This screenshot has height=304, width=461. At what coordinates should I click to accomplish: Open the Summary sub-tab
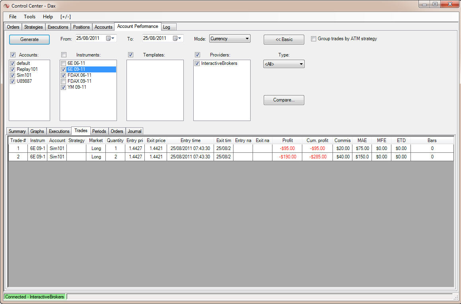tap(17, 131)
